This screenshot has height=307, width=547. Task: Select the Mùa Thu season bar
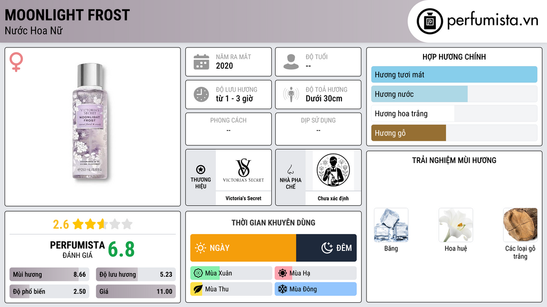coord(231,289)
